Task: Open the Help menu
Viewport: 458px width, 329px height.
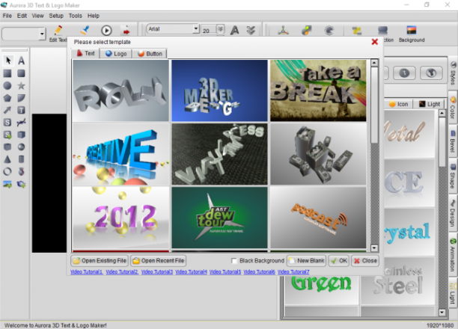Action: click(x=94, y=16)
